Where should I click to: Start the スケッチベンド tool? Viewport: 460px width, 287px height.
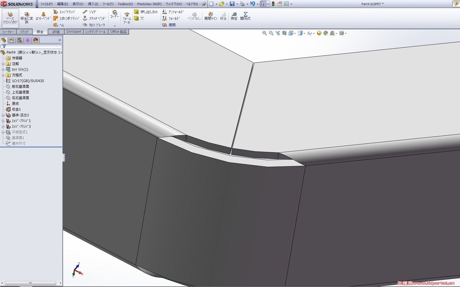94,19
